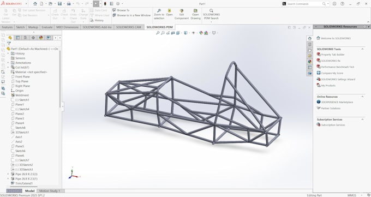
Task: Open Welcome to SOLIDWORKS link
Action: coord(333,38)
